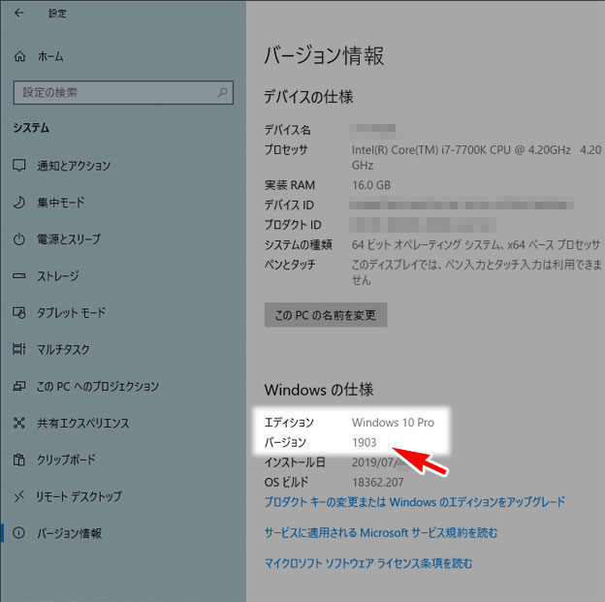Click the version value 1903
The height and width of the screenshot is (602, 605).
click(364, 442)
